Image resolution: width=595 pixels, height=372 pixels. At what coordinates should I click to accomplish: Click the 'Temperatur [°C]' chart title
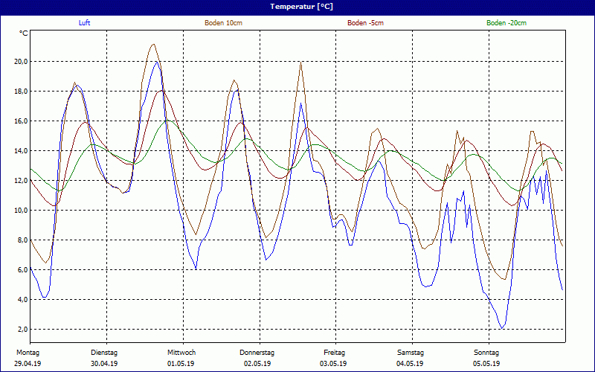click(x=302, y=7)
